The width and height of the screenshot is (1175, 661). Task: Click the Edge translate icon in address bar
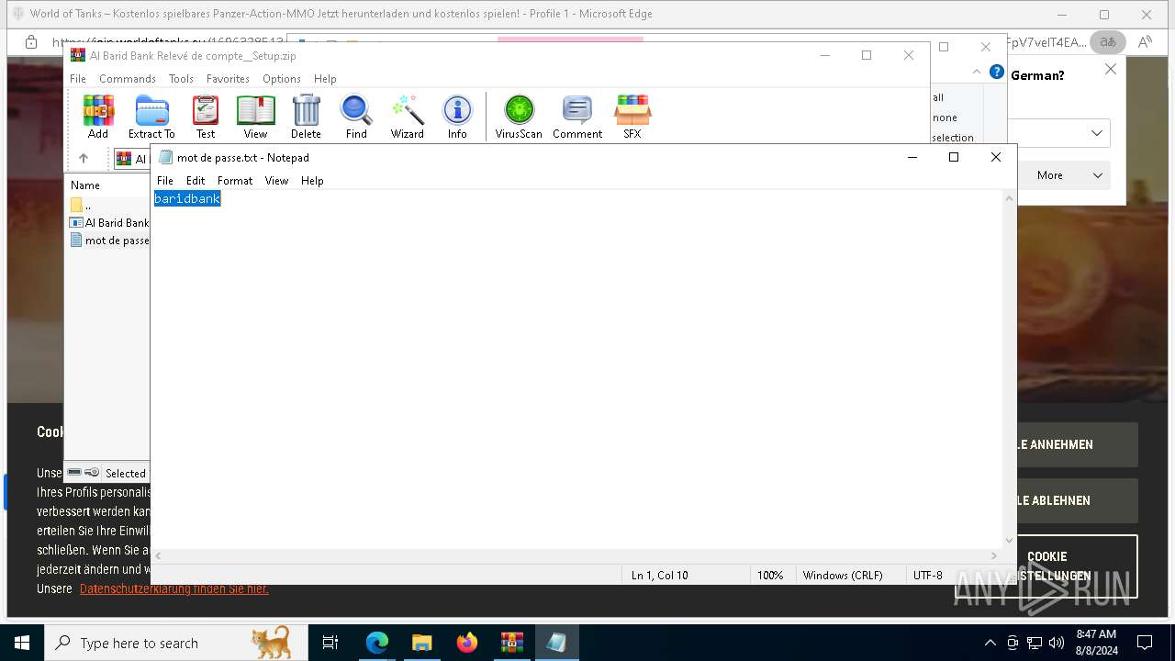pyautogui.click(x=1108, y=42)
